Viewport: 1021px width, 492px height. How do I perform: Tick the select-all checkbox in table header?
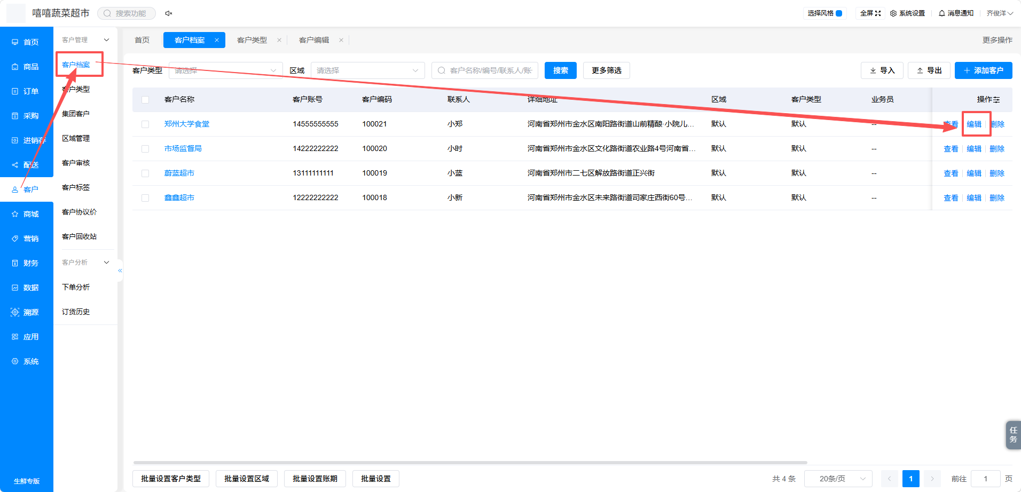pos(145,100)
